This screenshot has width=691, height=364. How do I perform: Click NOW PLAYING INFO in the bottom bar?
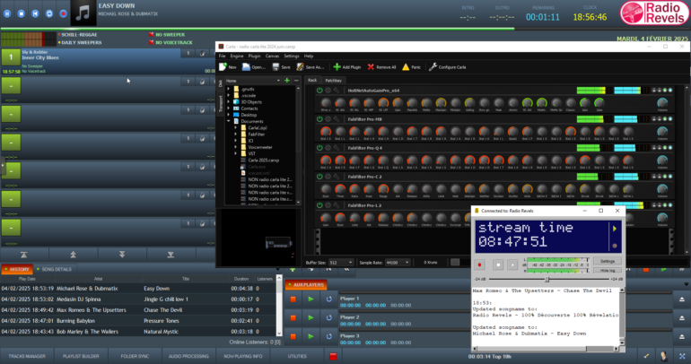[x=242, y=356]
